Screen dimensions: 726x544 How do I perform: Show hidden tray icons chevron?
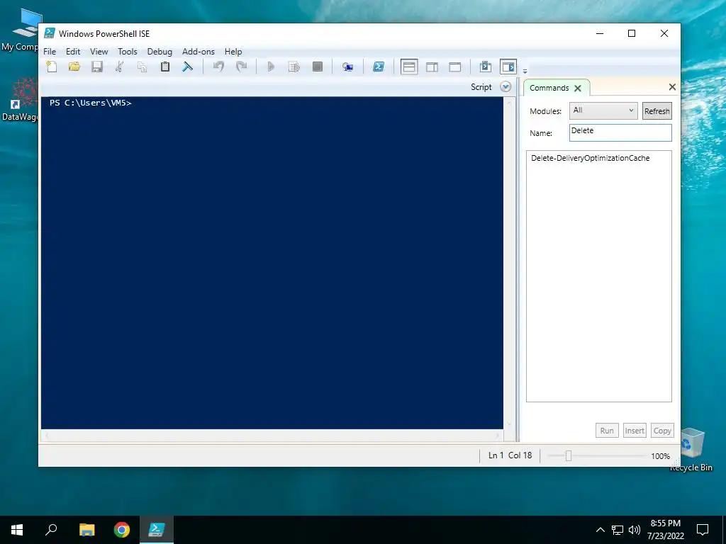(600, 530)
